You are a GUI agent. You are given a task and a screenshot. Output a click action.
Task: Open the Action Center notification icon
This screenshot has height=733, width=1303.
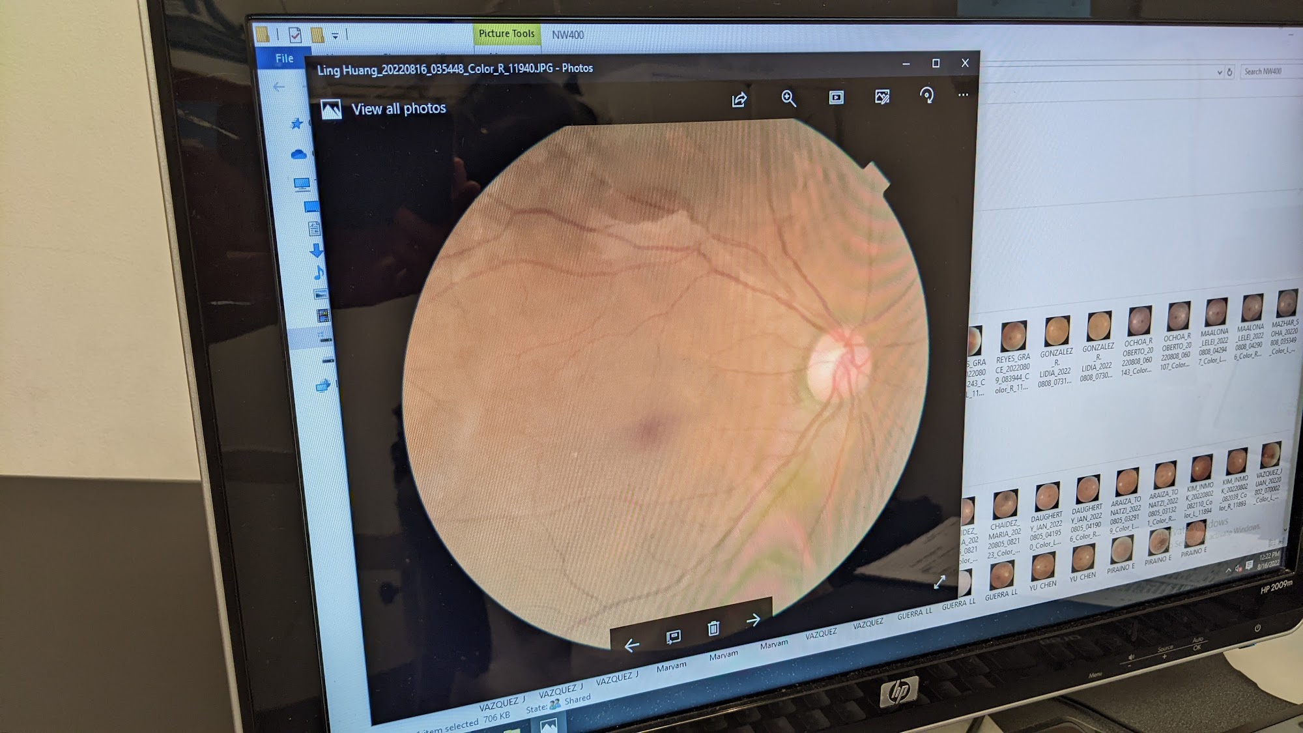[x=1249, y=566]
